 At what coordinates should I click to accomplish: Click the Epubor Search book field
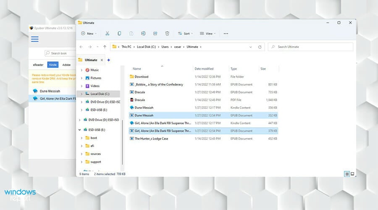point(60,53)
